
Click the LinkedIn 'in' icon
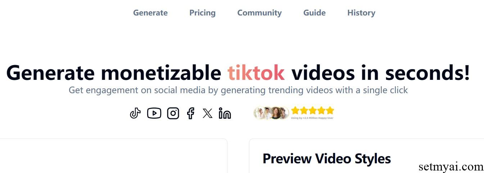tap(225, 114)
